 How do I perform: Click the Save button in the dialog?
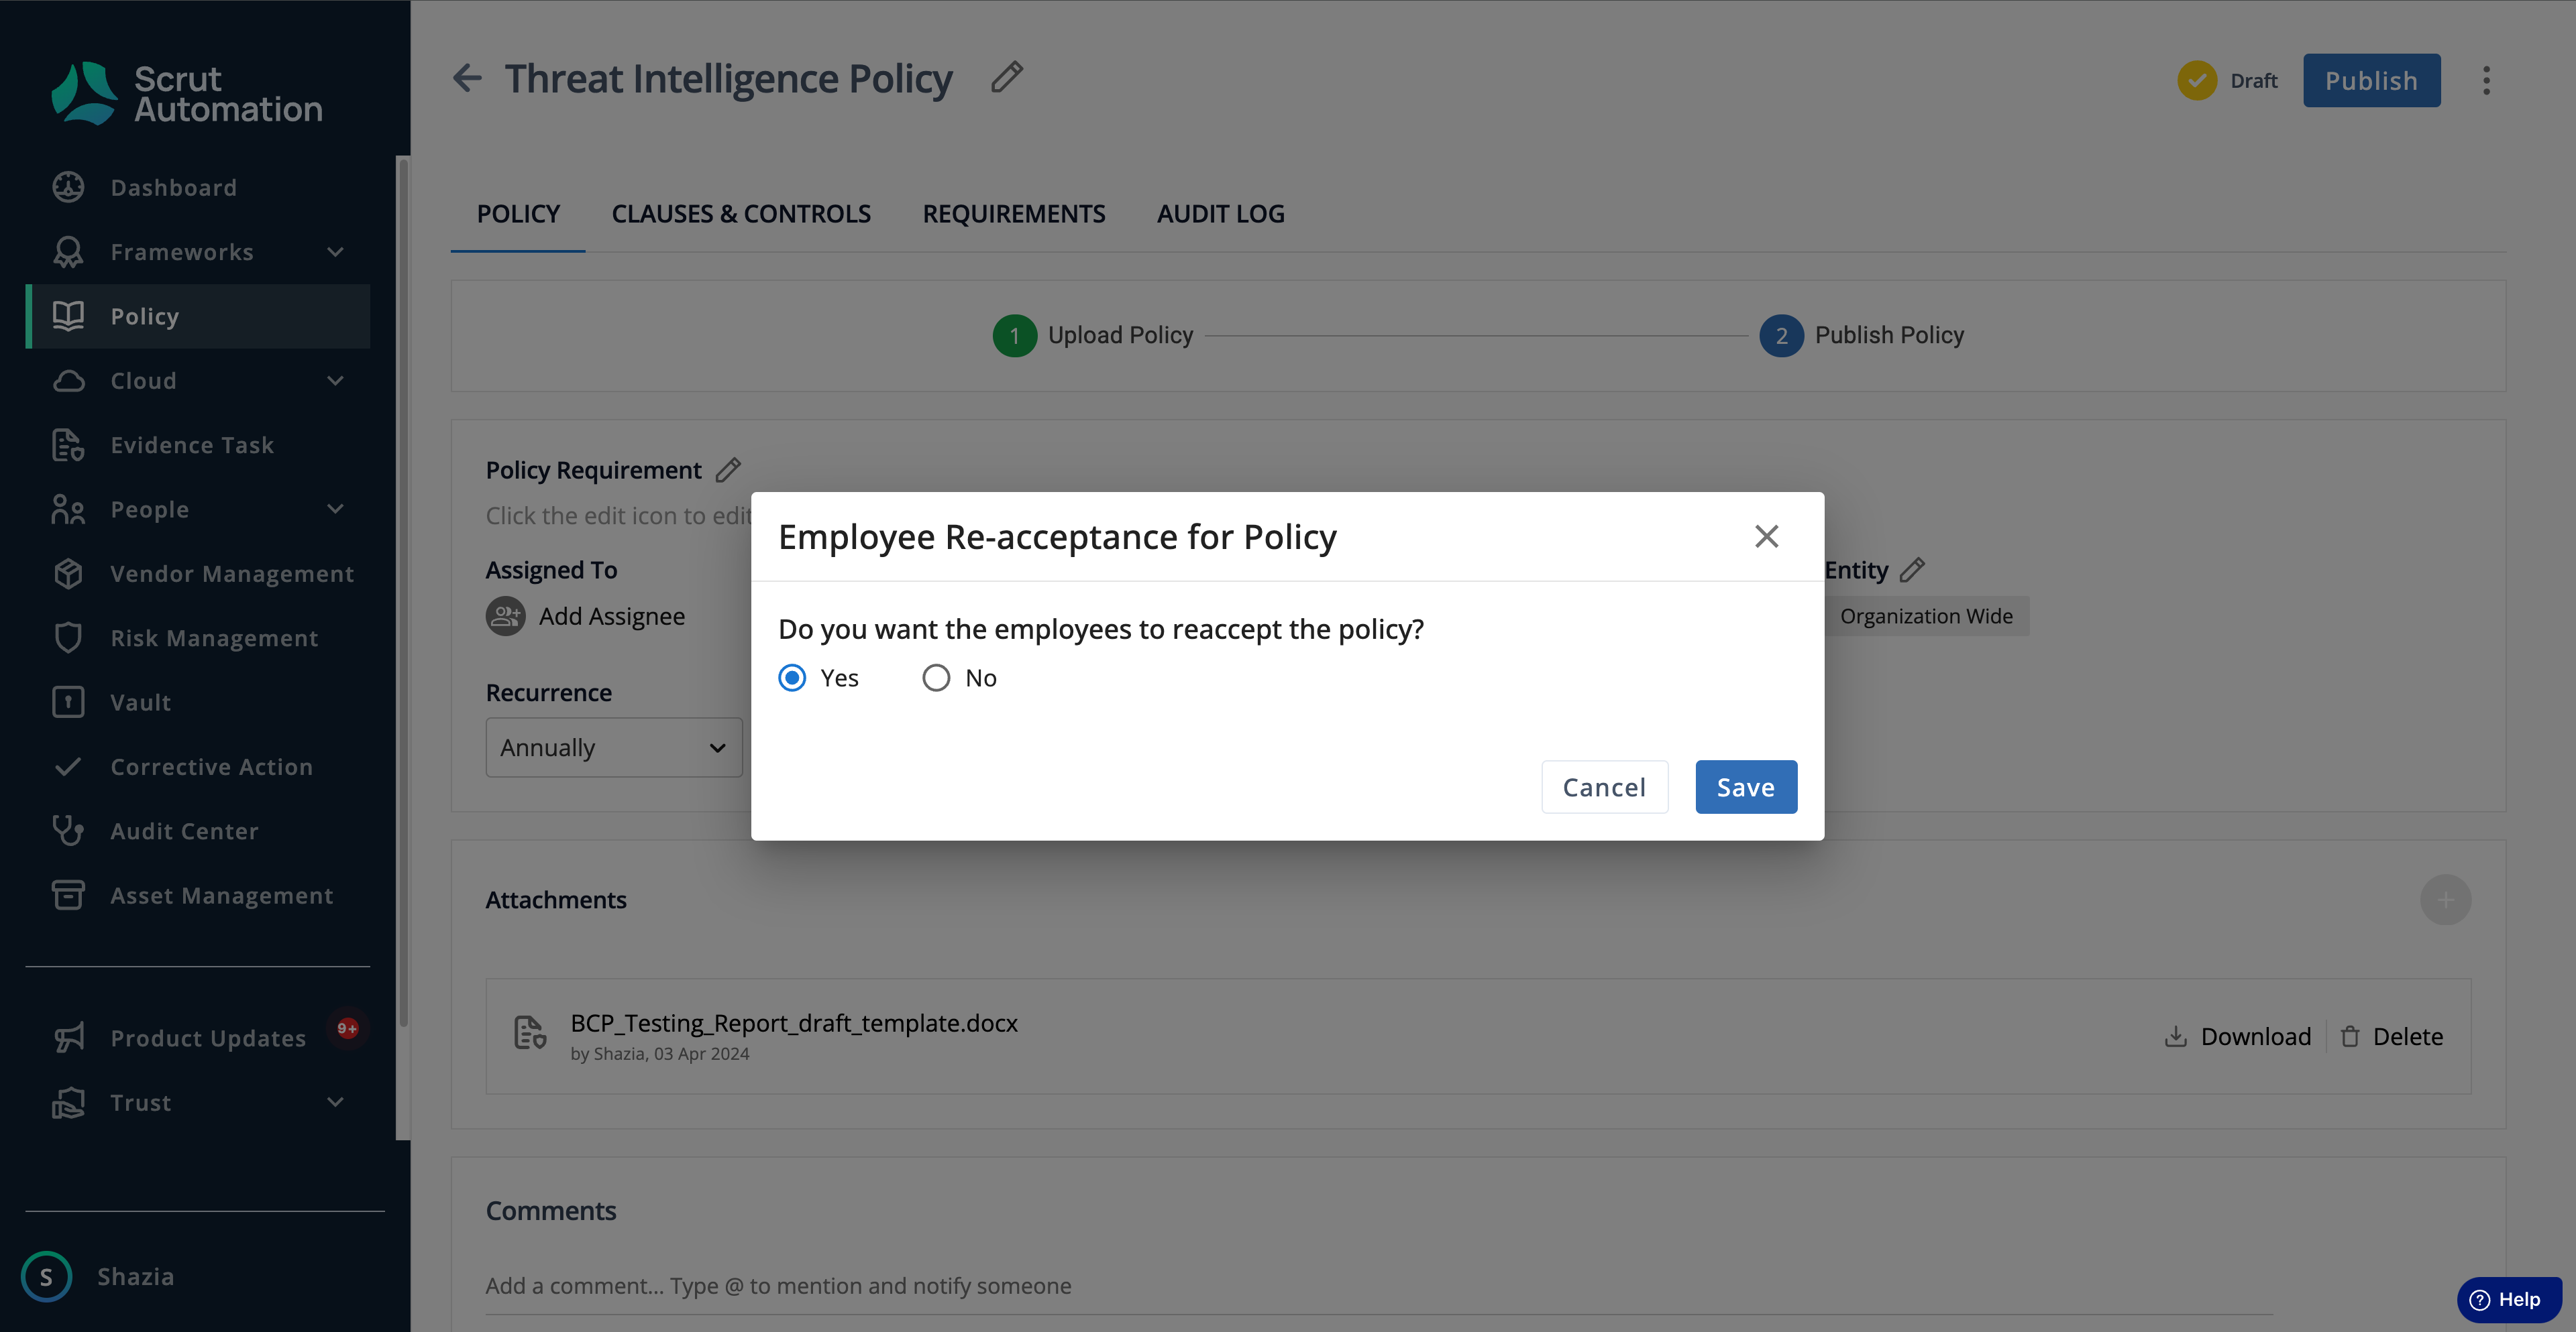[1746, 788]
